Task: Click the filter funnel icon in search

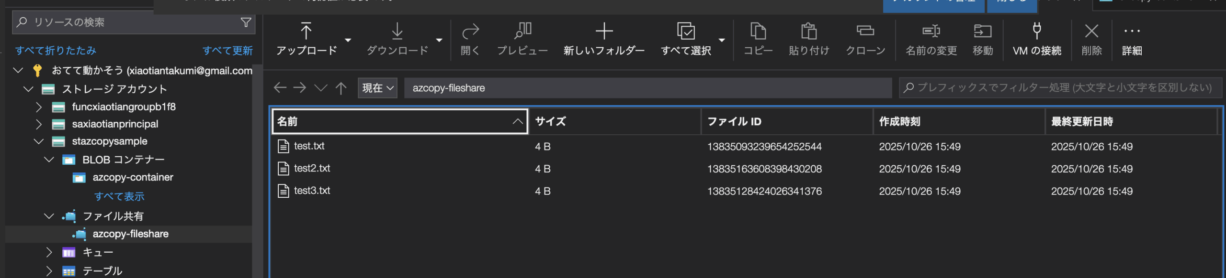Action: click(246, 22)
